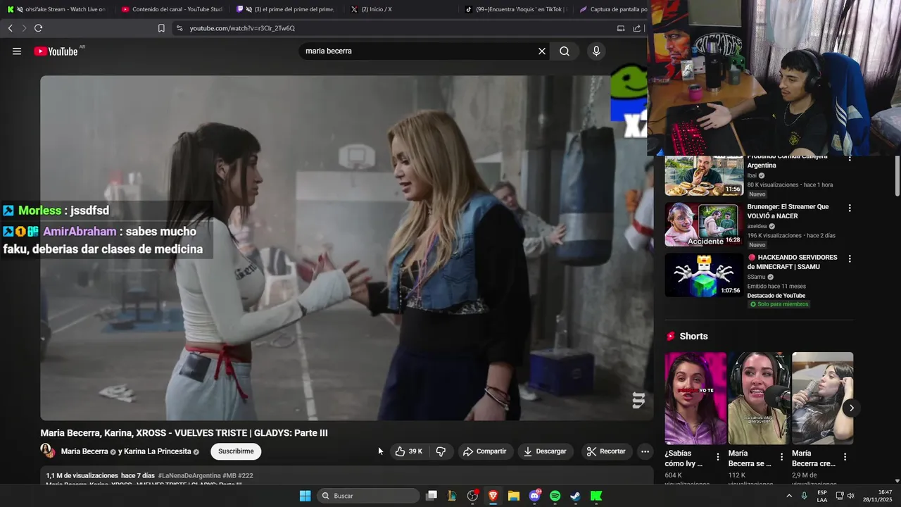The image size is (901, 507).
Task: Clear the search box text
Action: [x=542, y=51]
